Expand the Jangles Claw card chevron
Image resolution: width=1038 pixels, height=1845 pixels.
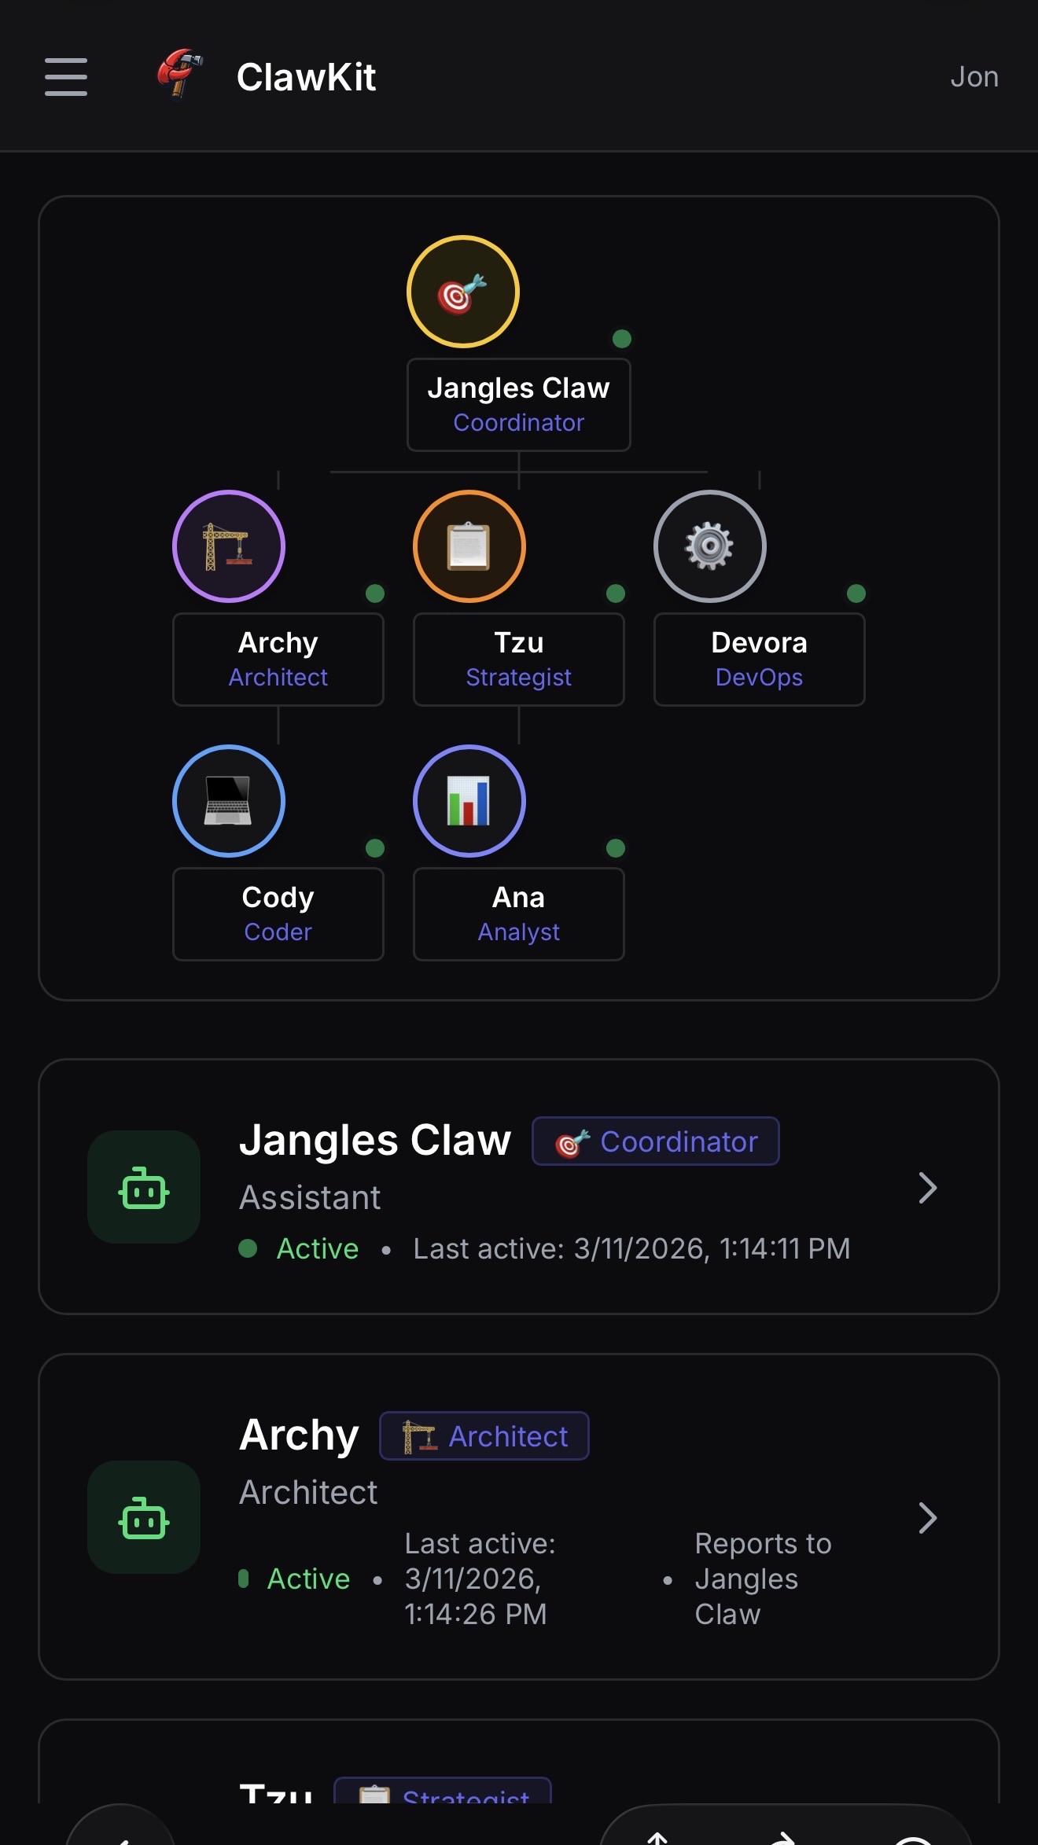click(x=928, y=1188)
